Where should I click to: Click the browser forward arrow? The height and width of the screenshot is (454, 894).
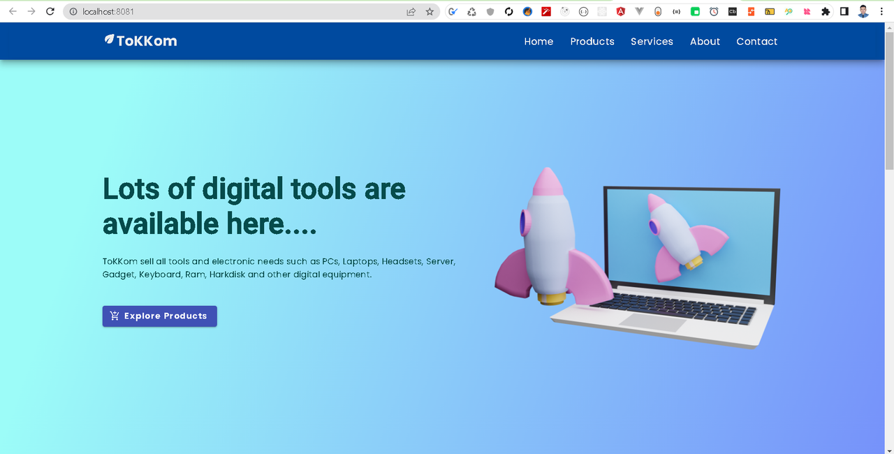click(31, 11)
